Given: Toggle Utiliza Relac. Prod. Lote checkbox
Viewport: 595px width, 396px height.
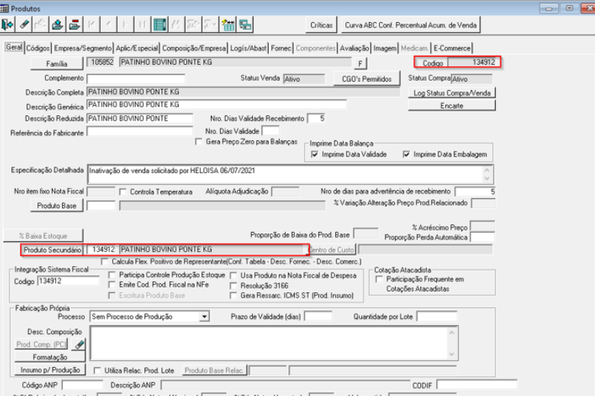Looking at the screenshot, I should (97, 370).
